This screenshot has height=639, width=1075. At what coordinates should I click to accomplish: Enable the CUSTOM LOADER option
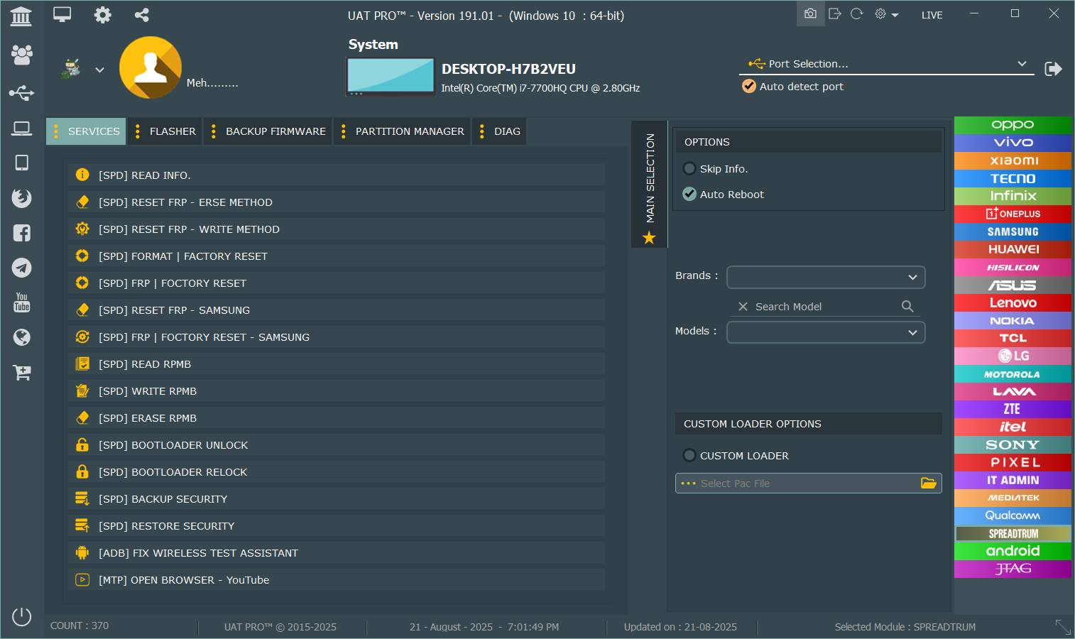pyautogui.click(x=689, y=456)
